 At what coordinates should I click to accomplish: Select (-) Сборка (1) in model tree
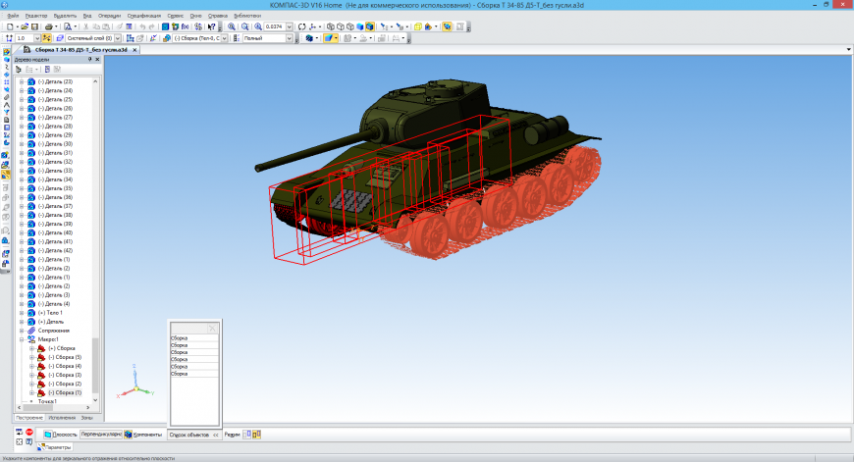(65, 392)
